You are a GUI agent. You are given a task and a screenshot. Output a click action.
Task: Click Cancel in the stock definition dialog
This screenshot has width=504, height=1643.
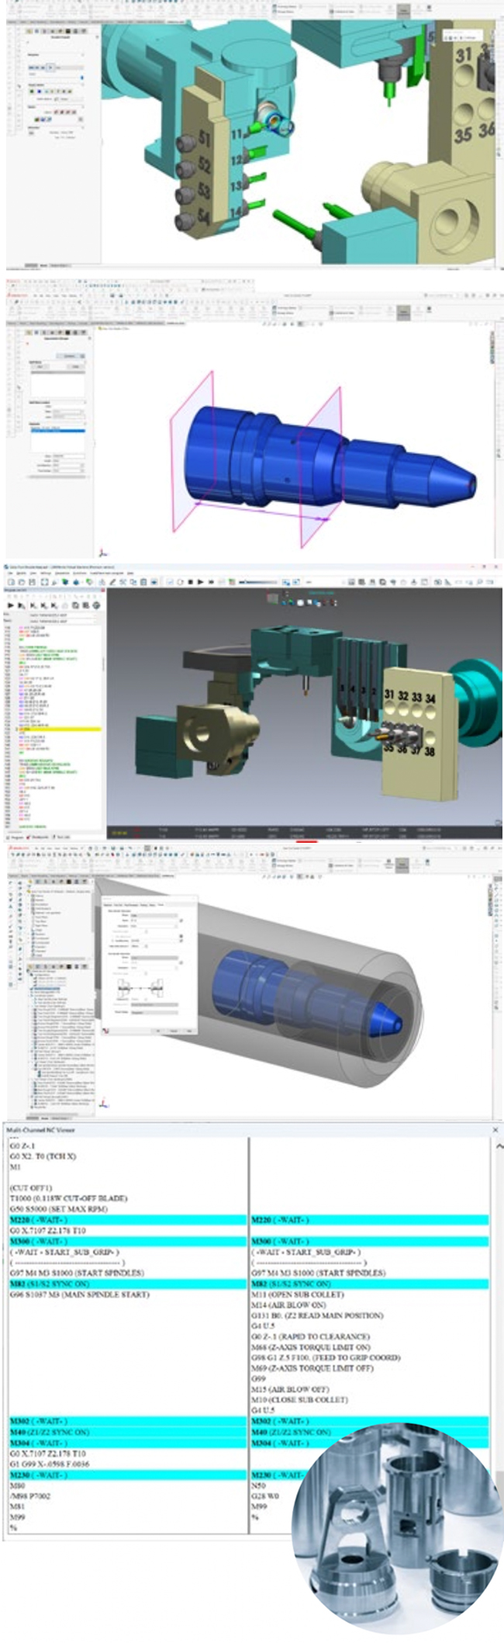click(x=174, y=1031)
